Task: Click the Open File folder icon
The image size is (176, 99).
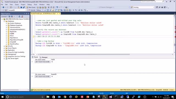Action: tap(19, 7)
